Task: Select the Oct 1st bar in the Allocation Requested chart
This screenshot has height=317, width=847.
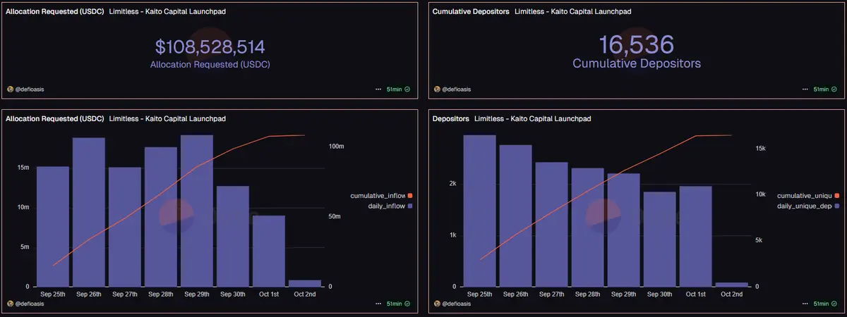Action: (269, 251)
